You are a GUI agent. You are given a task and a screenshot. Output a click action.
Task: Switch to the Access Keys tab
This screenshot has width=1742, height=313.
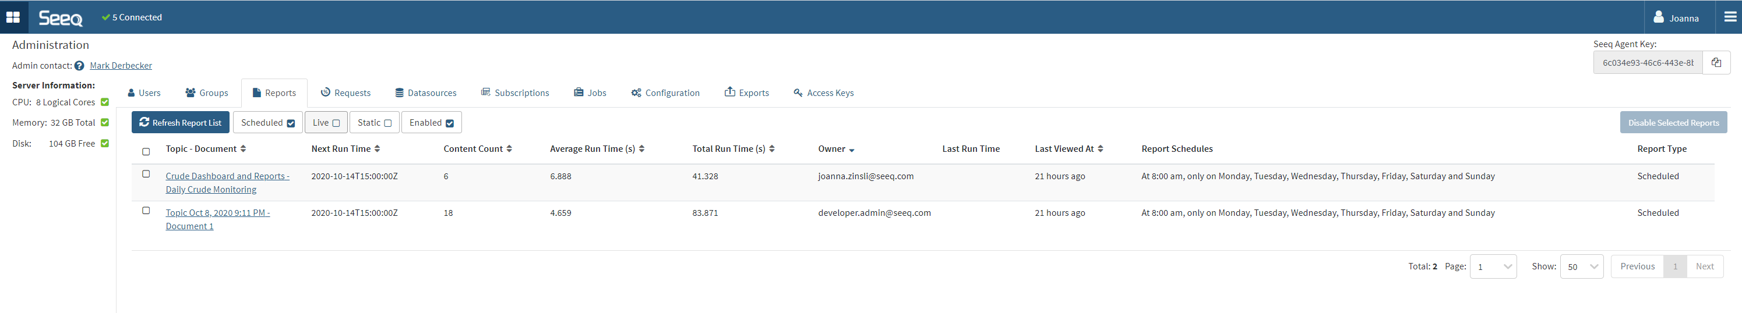pyautogui.click(x=823, y=93)
